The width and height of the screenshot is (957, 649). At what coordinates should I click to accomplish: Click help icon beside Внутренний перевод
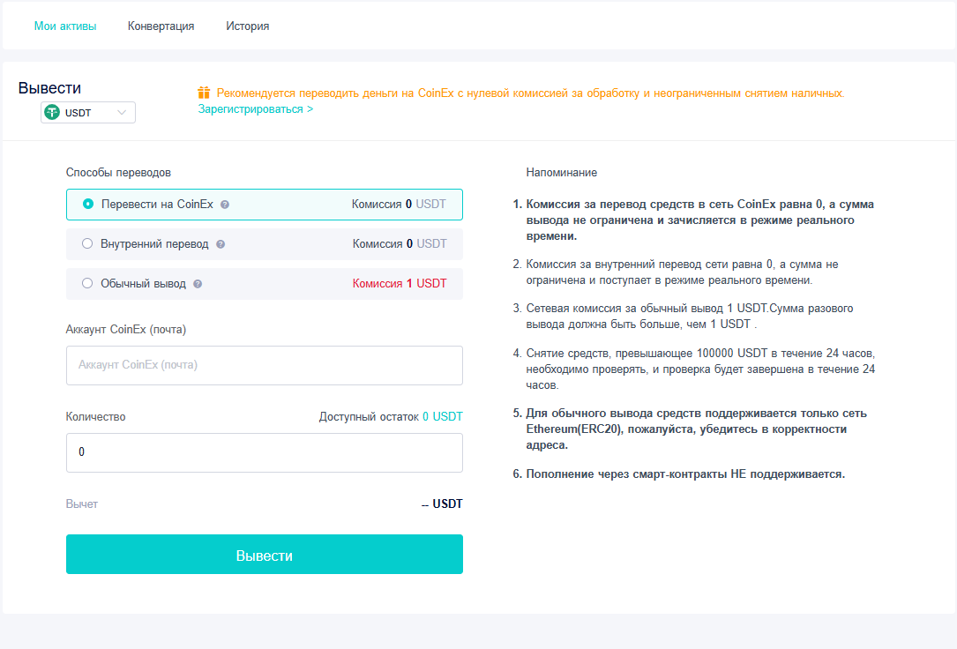(x=221, y=244)
